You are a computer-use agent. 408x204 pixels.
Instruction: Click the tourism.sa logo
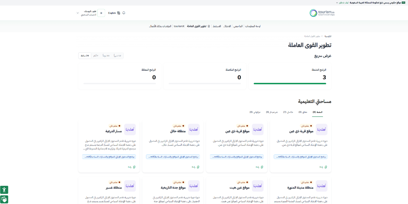(322, 13)
